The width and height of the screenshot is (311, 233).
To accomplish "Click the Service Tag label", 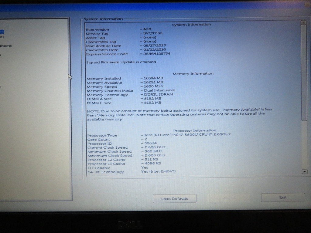I will [x=97, y=34].
